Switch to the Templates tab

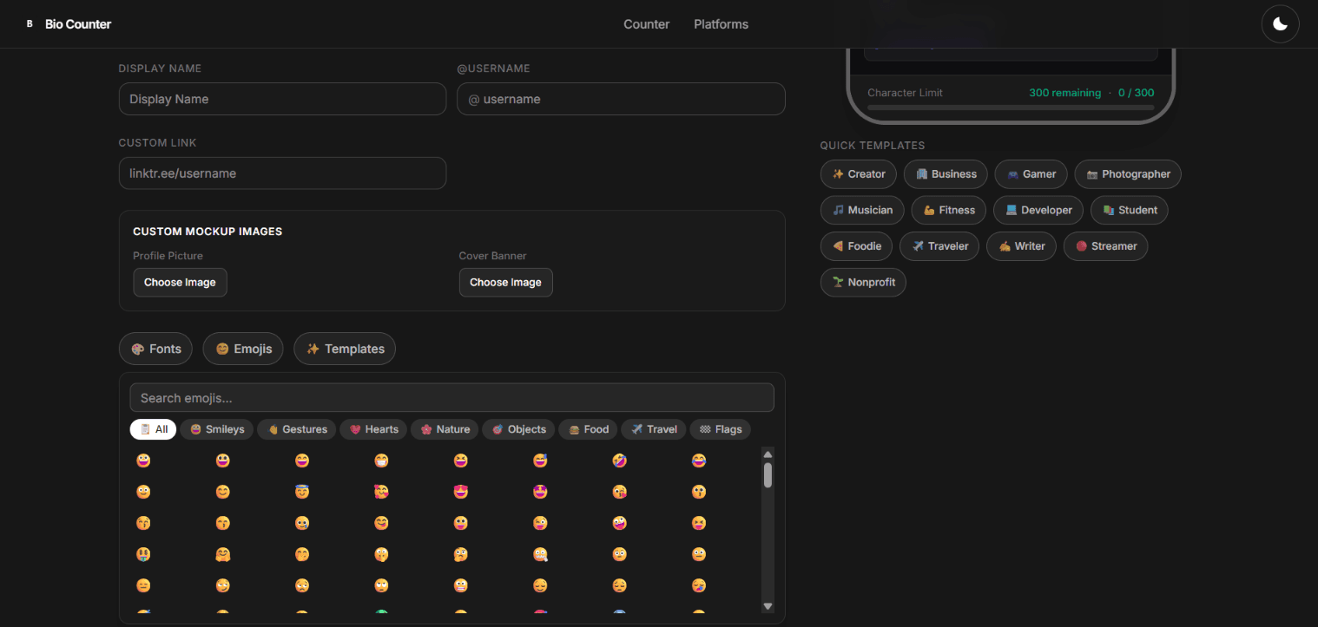pos(345,349)
